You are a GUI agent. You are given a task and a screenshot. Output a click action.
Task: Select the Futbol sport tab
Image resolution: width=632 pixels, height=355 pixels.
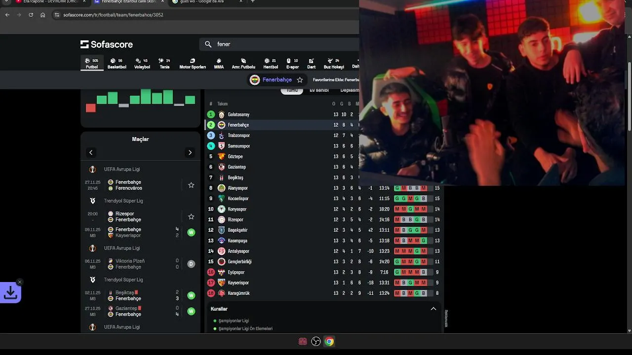pyautogui.click(x=92, y=64)
